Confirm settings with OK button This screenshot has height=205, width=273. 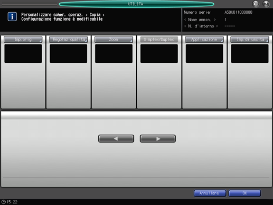244,193
